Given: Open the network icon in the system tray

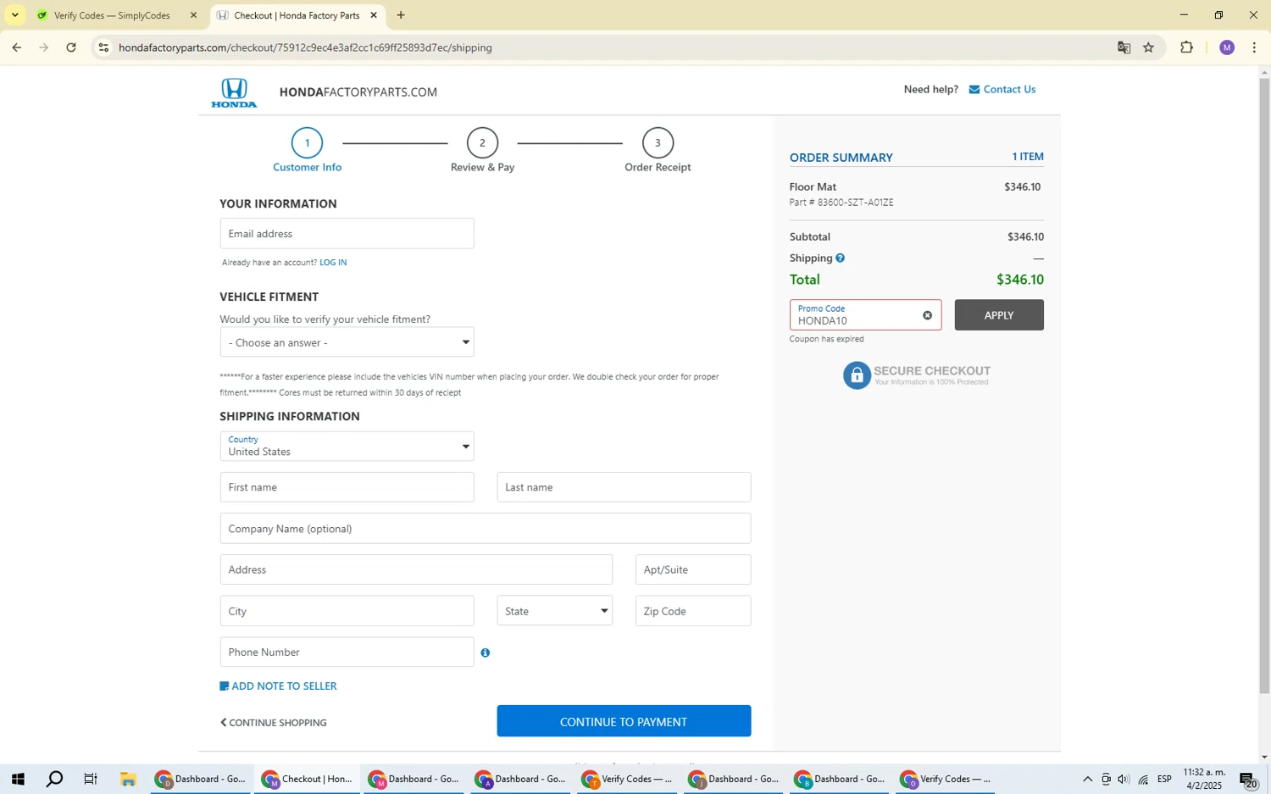Looking at the screenshot, I should tap(1143, 780).
